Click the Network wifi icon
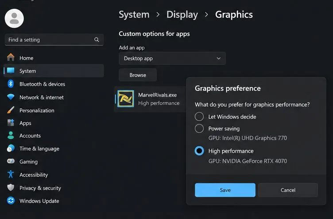 pos(11,97)
